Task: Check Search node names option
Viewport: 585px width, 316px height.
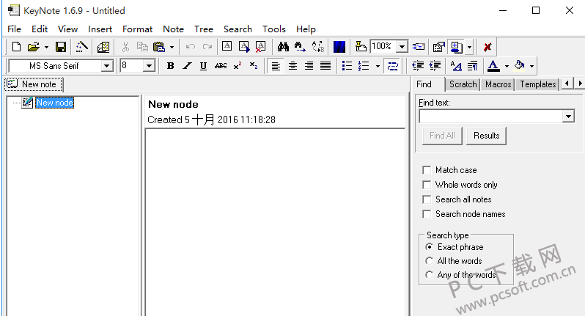Action: 427,214
